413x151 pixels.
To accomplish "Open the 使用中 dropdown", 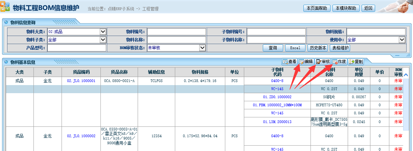I will click(402, 40).
